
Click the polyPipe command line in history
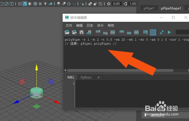coord(127,40)
